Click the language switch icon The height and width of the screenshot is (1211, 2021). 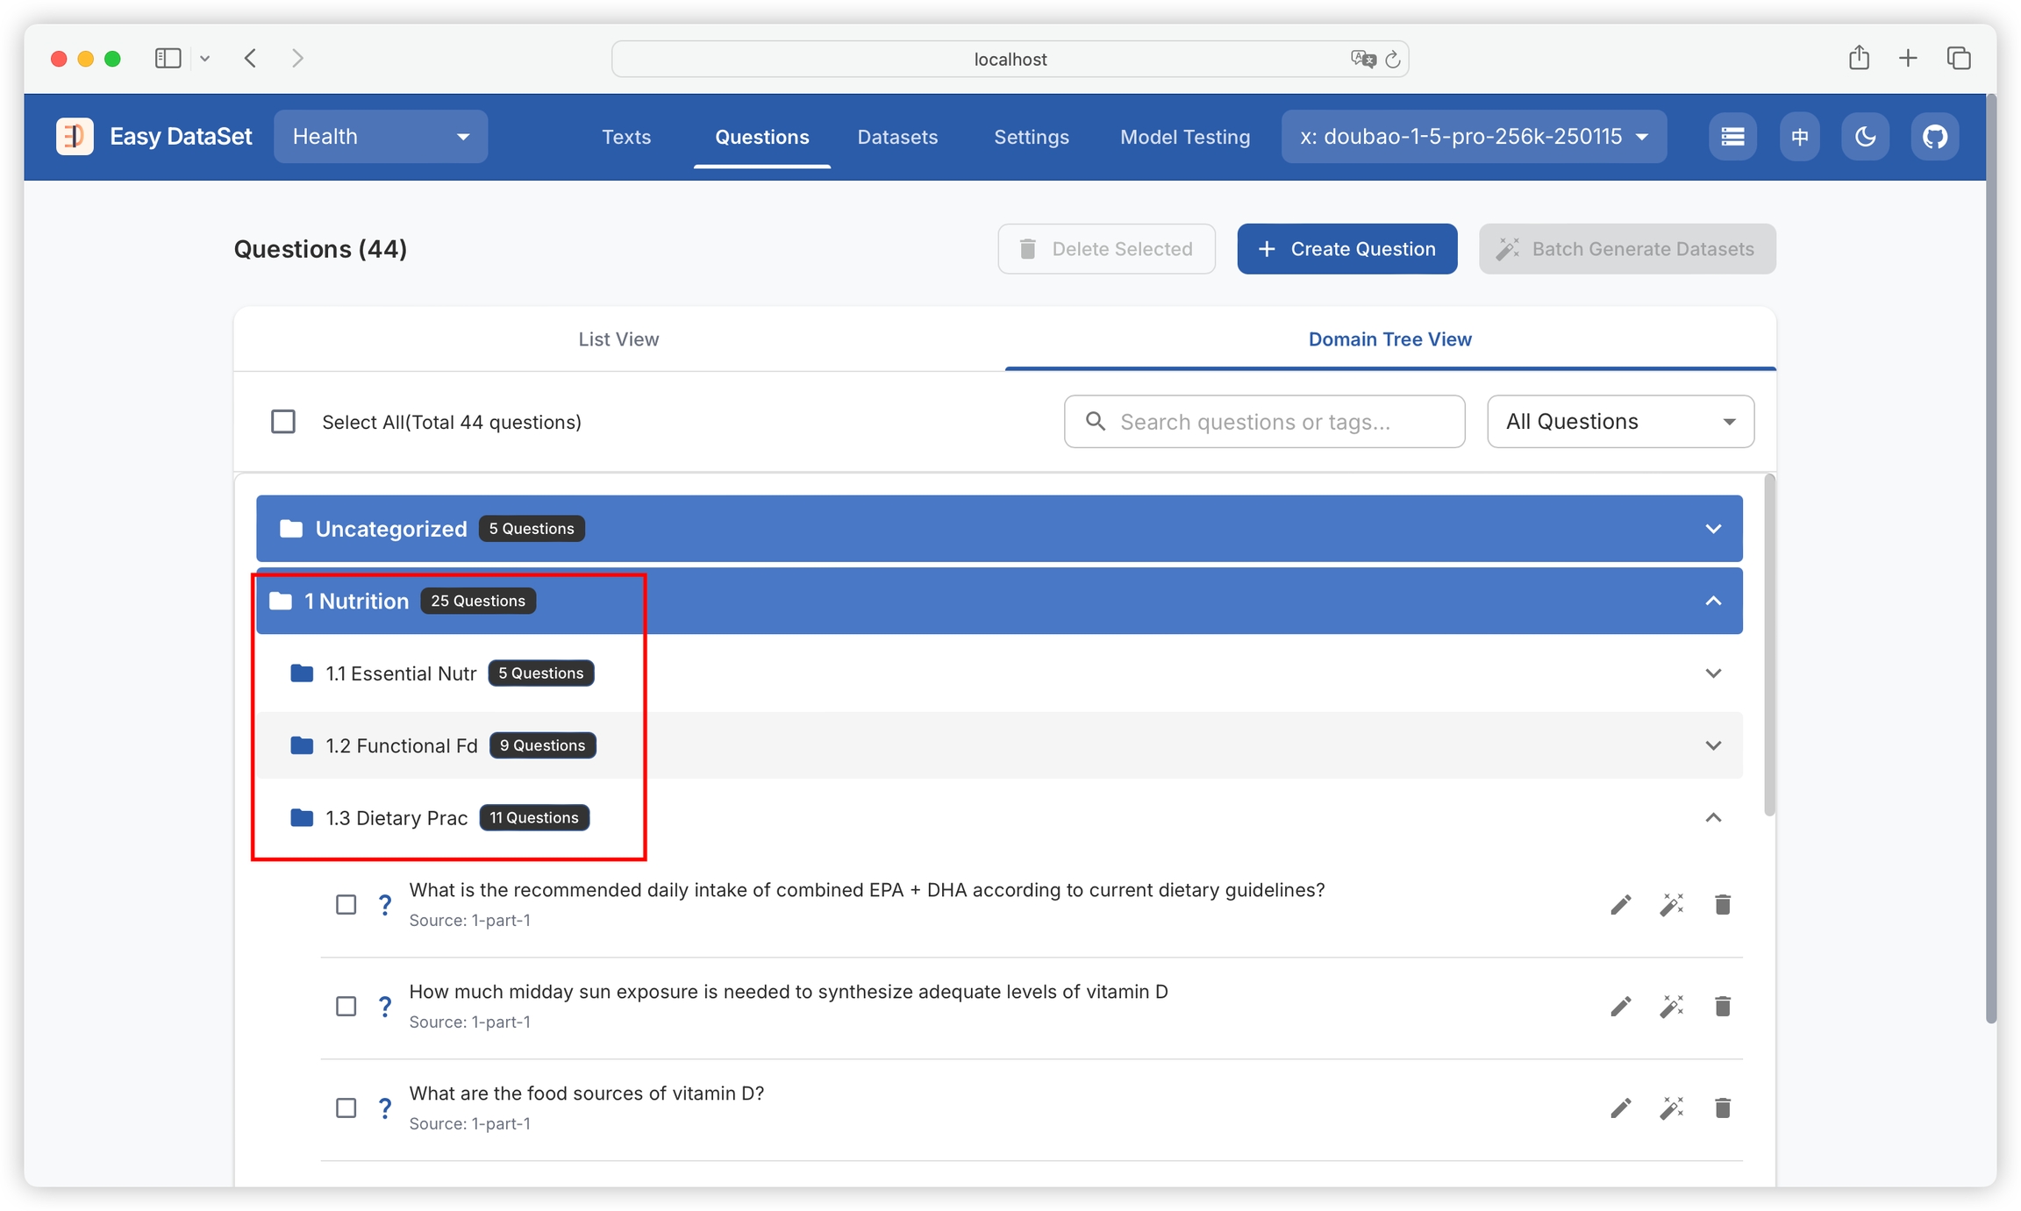[1799, 137]
